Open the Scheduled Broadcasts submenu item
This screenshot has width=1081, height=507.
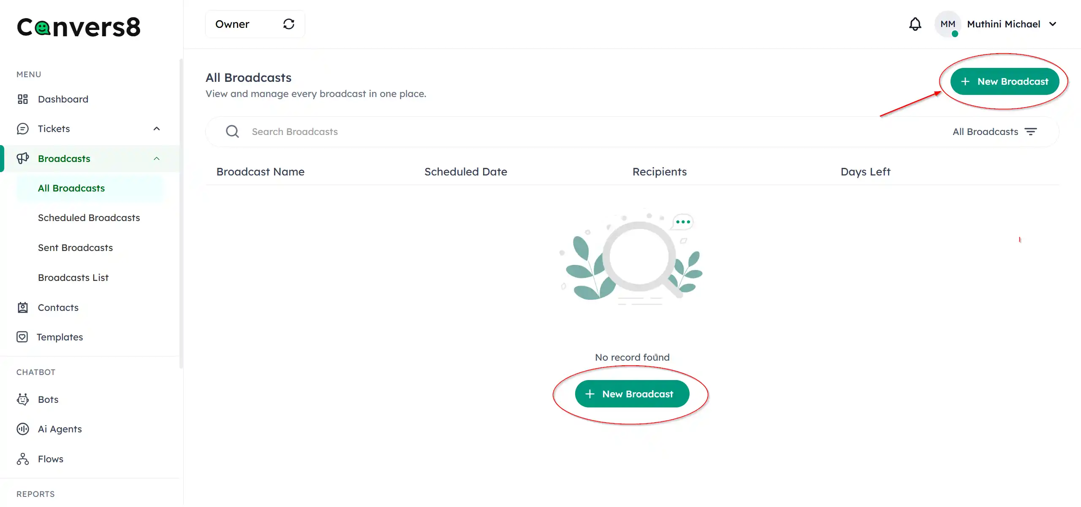click(x=89, y=218)
